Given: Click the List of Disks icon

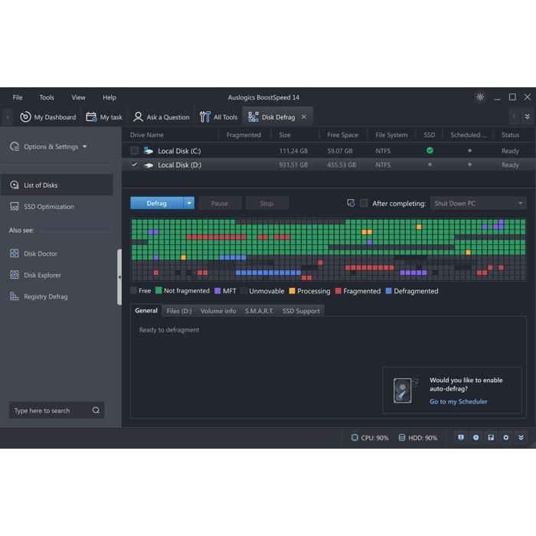Looking at the screenshot, I should tap(15, 185).
